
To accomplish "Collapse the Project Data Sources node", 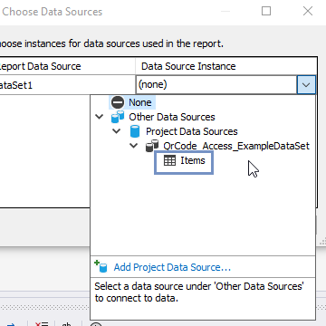I will [116, 131].
